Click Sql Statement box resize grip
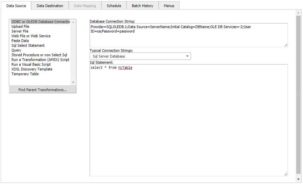 (286, 174)
